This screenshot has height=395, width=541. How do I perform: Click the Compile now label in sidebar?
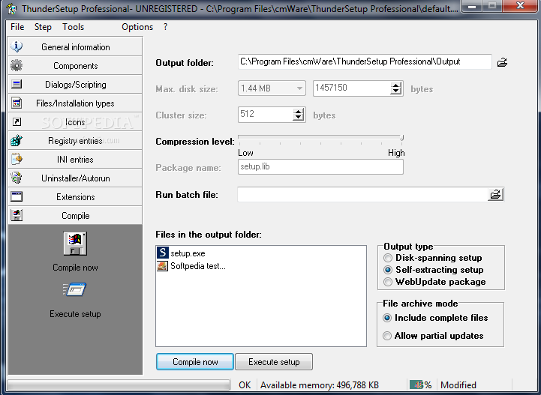point(75,268)
